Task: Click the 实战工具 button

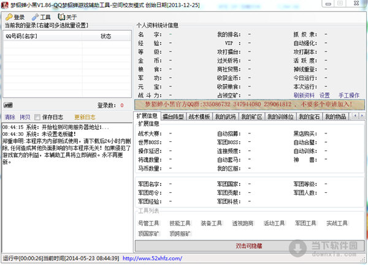Action: click(x=337, y=223)
